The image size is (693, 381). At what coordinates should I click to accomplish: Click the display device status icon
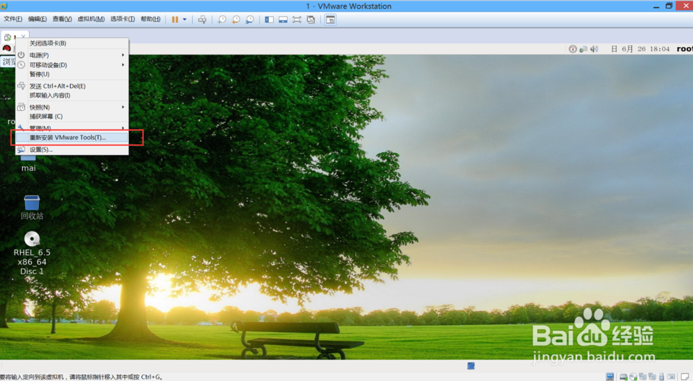672,377
